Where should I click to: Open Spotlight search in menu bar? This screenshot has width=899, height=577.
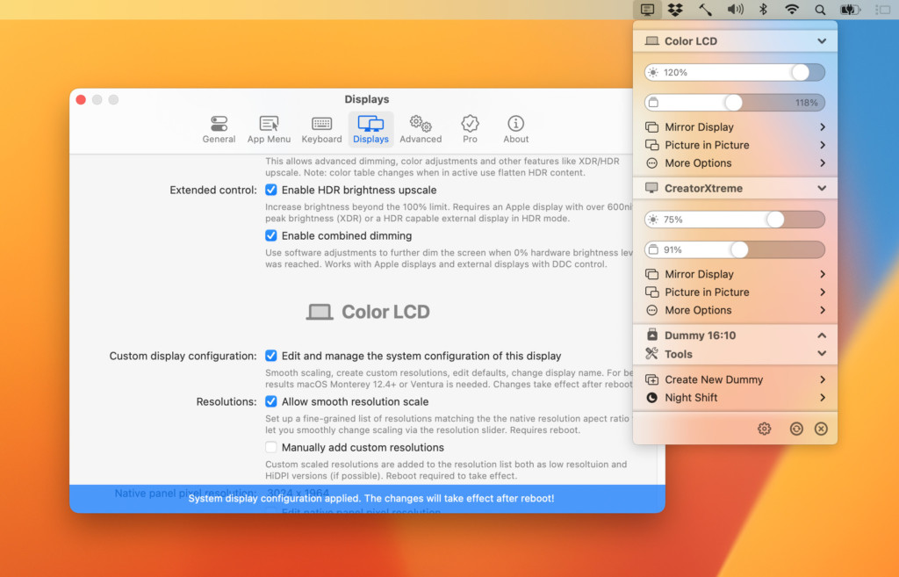(x=821, y=10)
